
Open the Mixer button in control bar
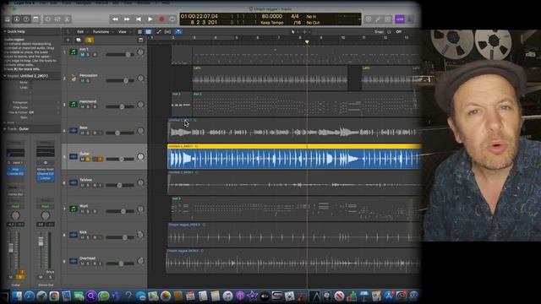pyautogui.click(x=57, y=19)
